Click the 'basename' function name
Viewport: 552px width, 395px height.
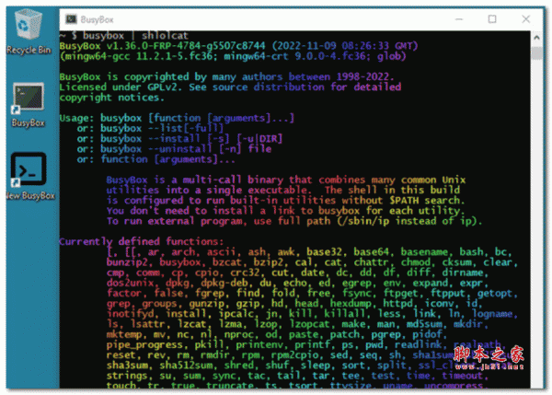424,252
